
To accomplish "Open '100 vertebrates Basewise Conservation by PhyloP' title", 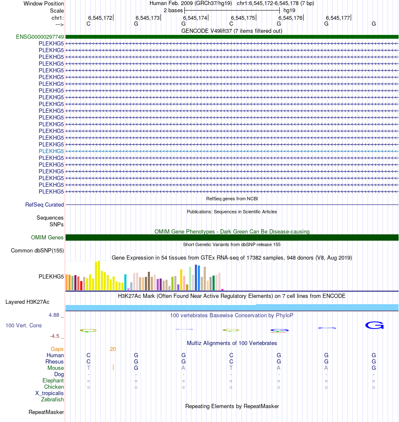I will point(232,316).
